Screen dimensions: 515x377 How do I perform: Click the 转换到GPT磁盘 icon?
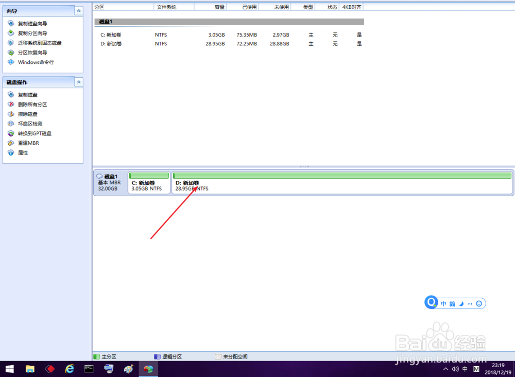click(x=11, y=133)
